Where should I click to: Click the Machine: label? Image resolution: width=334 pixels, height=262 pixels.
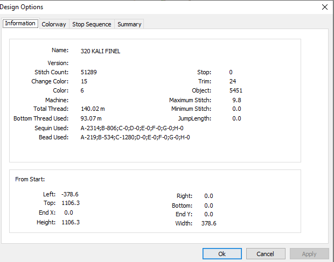(57, 100)
